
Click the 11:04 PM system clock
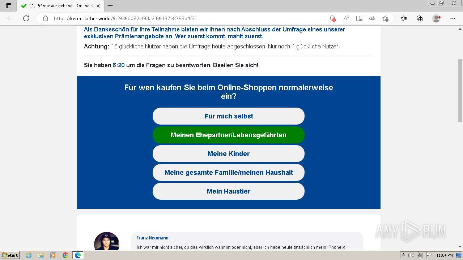click(445, 255)
